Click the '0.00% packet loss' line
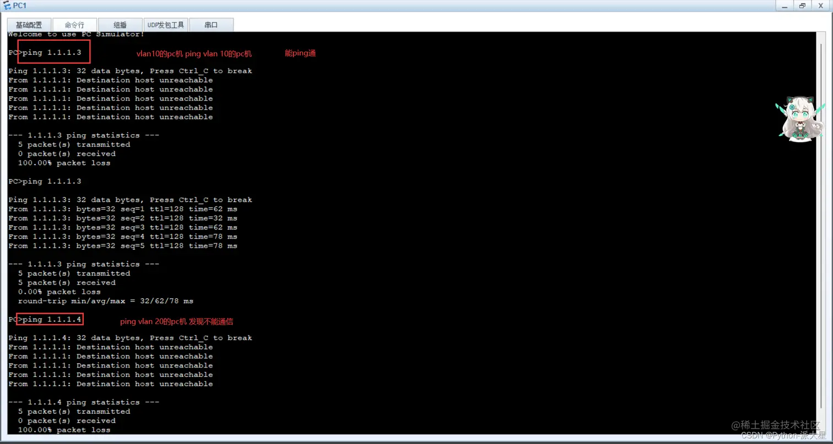The height and width of the screenshot is (444, 833). click(x=59, y=292)
